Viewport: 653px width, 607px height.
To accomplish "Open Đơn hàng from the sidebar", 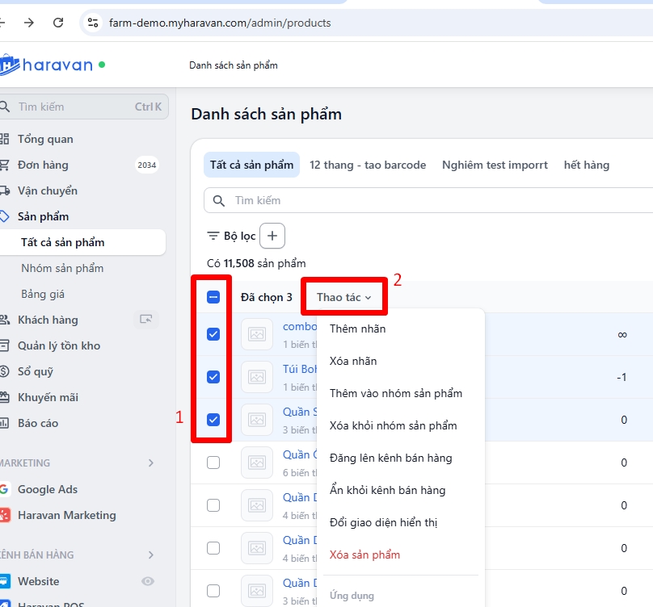I will click(x=43, y=165).
